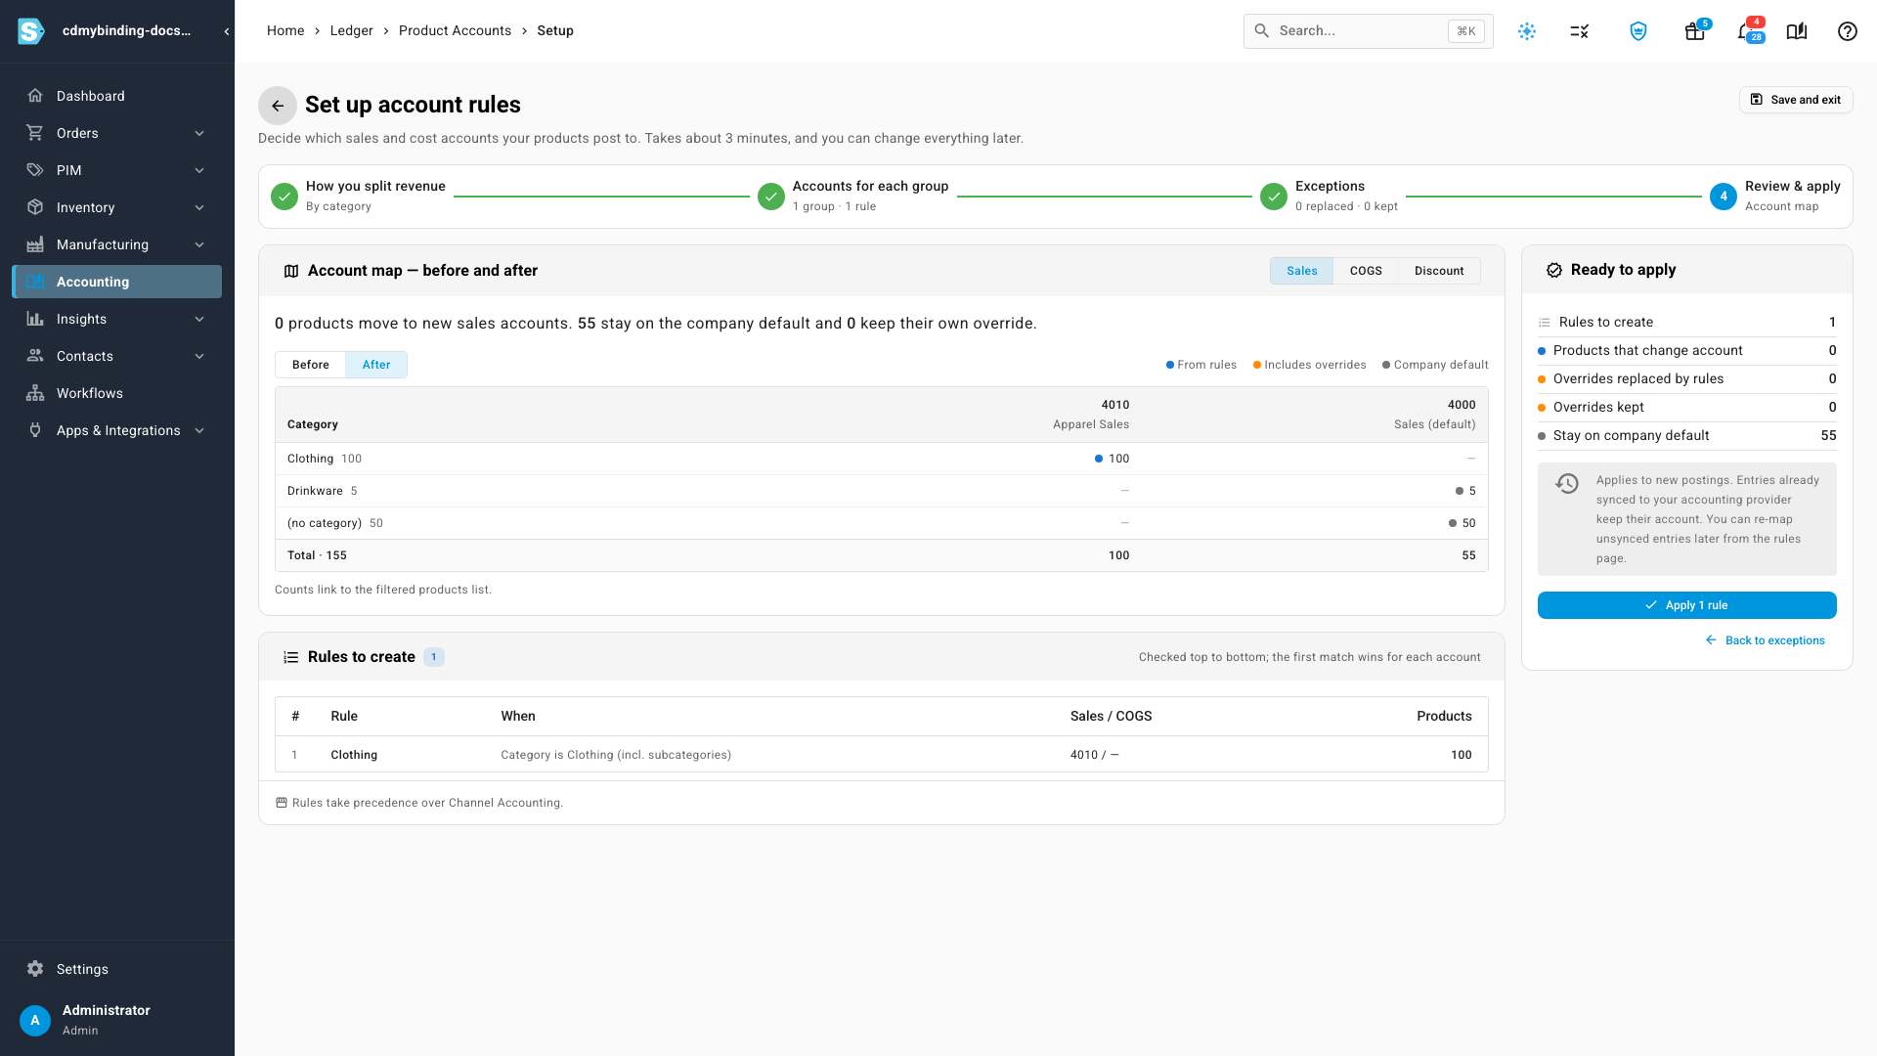Screen dimensions: 1877x1056
Task: Open Product Accounts breadcrumb
Action: [455, 30]
